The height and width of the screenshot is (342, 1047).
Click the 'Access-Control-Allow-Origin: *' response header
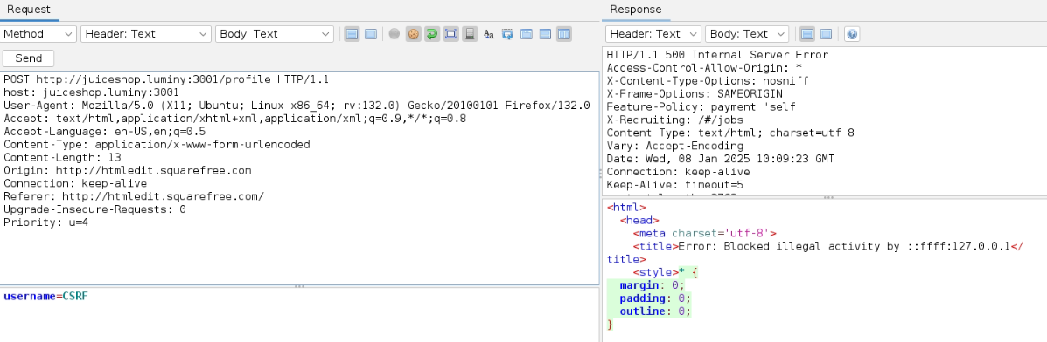[x=704, y=68]
